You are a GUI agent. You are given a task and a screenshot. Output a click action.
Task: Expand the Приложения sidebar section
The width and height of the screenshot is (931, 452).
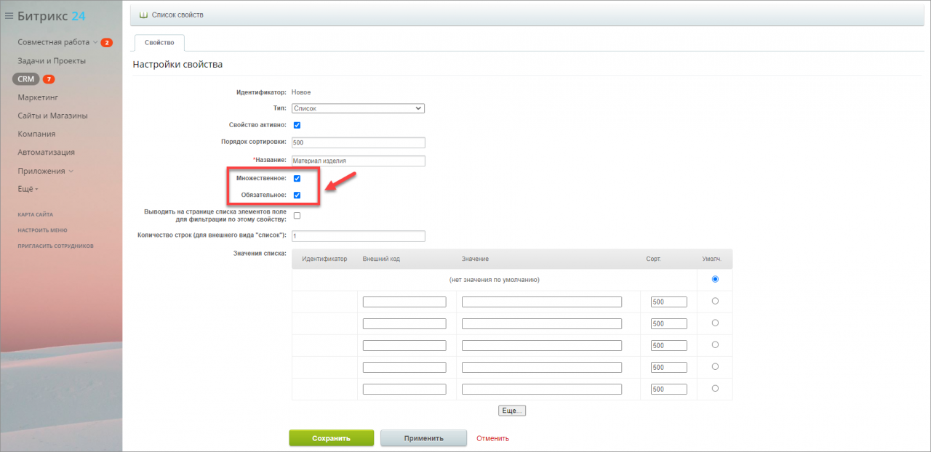click(x=46, y=171)
